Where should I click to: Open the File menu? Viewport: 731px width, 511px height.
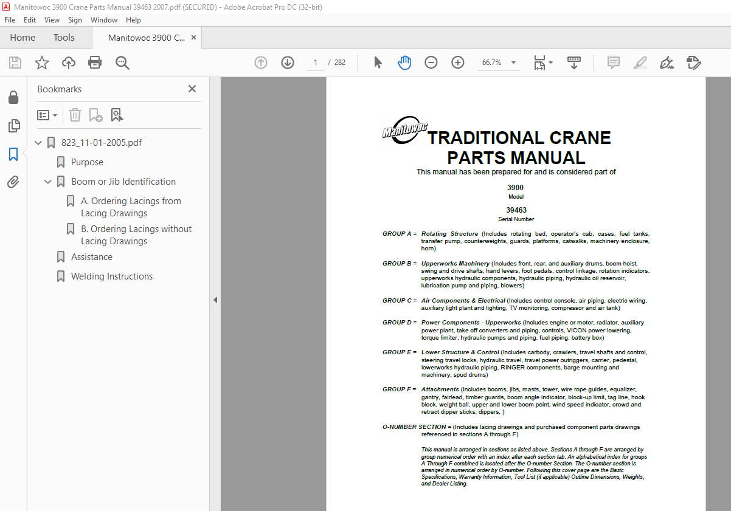point(10,20)
